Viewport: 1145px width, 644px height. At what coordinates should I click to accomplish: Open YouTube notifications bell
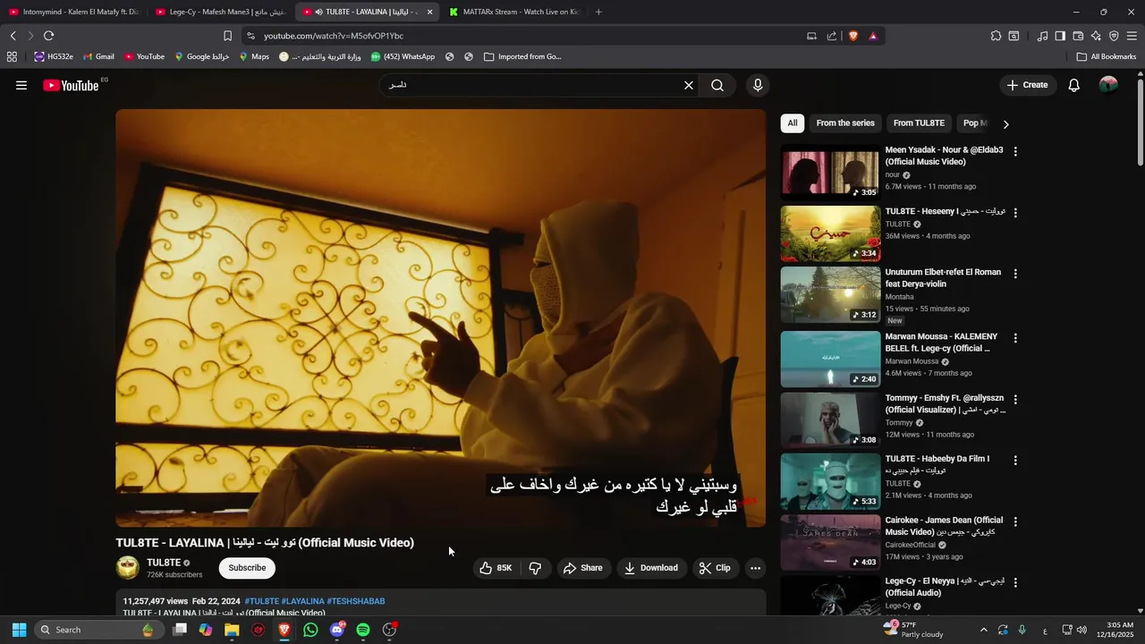coord(1073,86)
